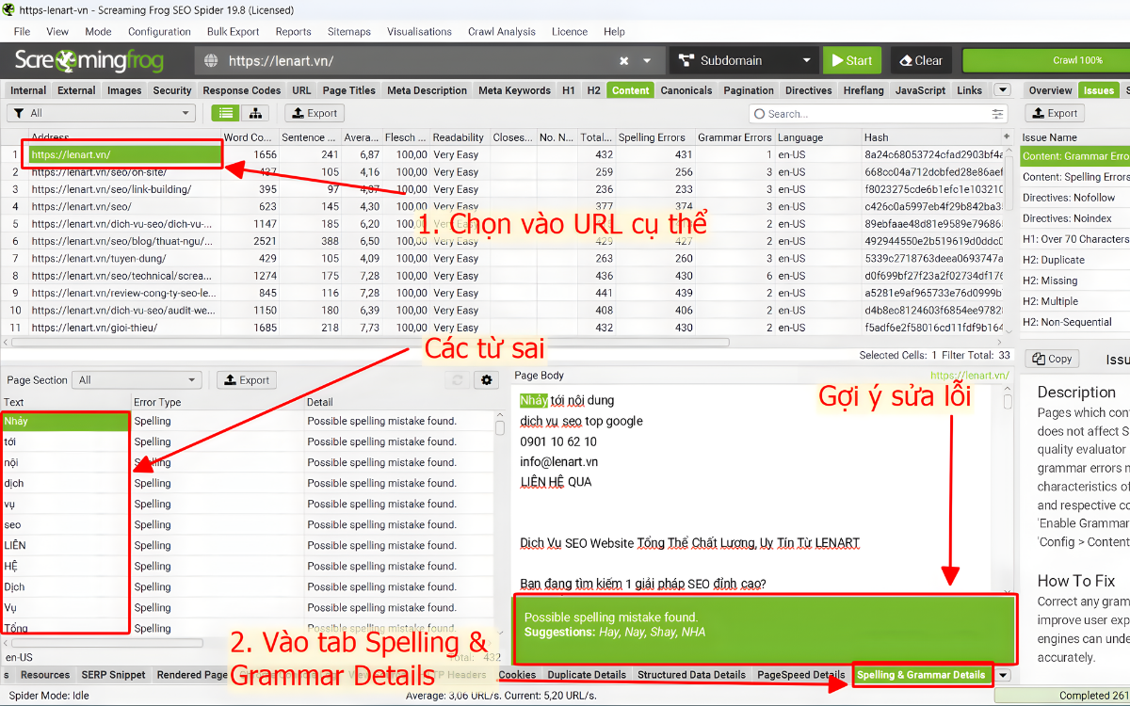Switch to list view mode
1130x706 pixels.
coord(224,113)
